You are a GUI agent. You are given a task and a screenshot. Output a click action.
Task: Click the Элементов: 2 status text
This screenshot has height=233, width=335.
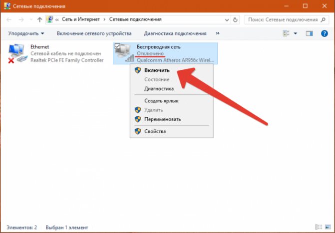pos(21,228)
